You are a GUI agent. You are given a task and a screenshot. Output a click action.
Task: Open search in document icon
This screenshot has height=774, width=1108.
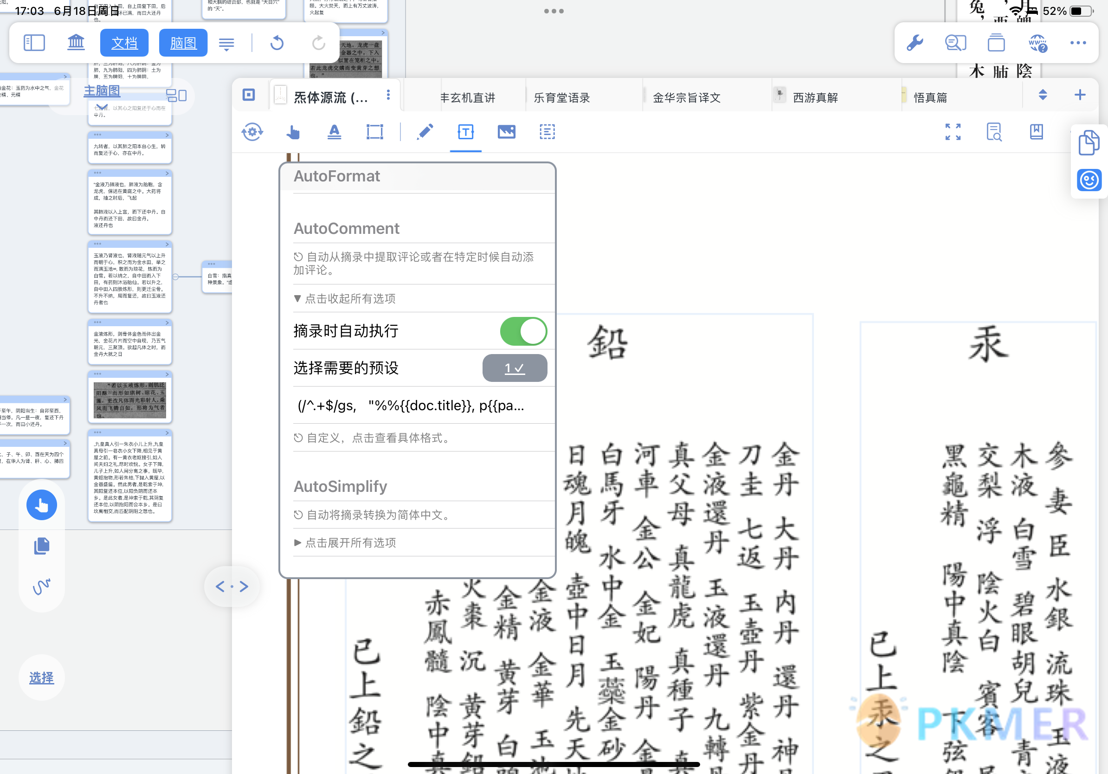(994, 131)
